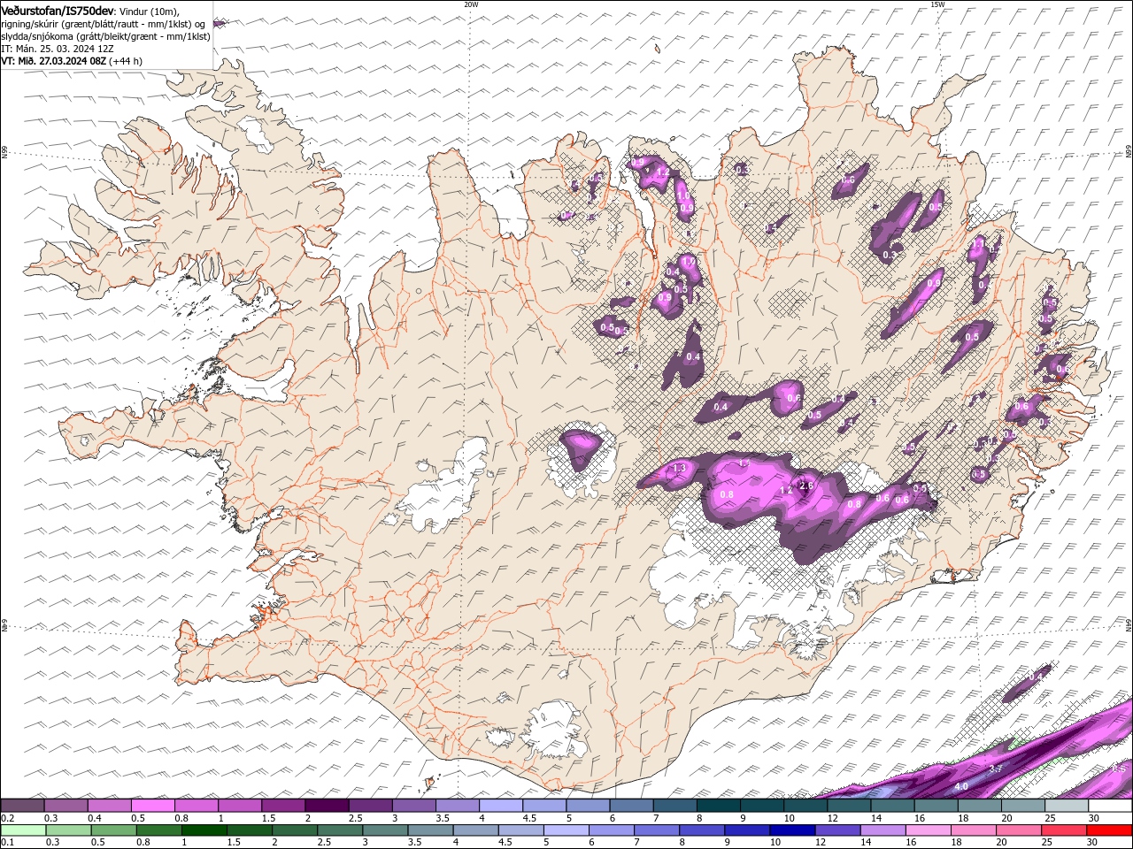Viewport: 1133px width, 849px height.
Task: Select the 0.3 swatch in the lower legend row
Action: (x=69, y=830)
